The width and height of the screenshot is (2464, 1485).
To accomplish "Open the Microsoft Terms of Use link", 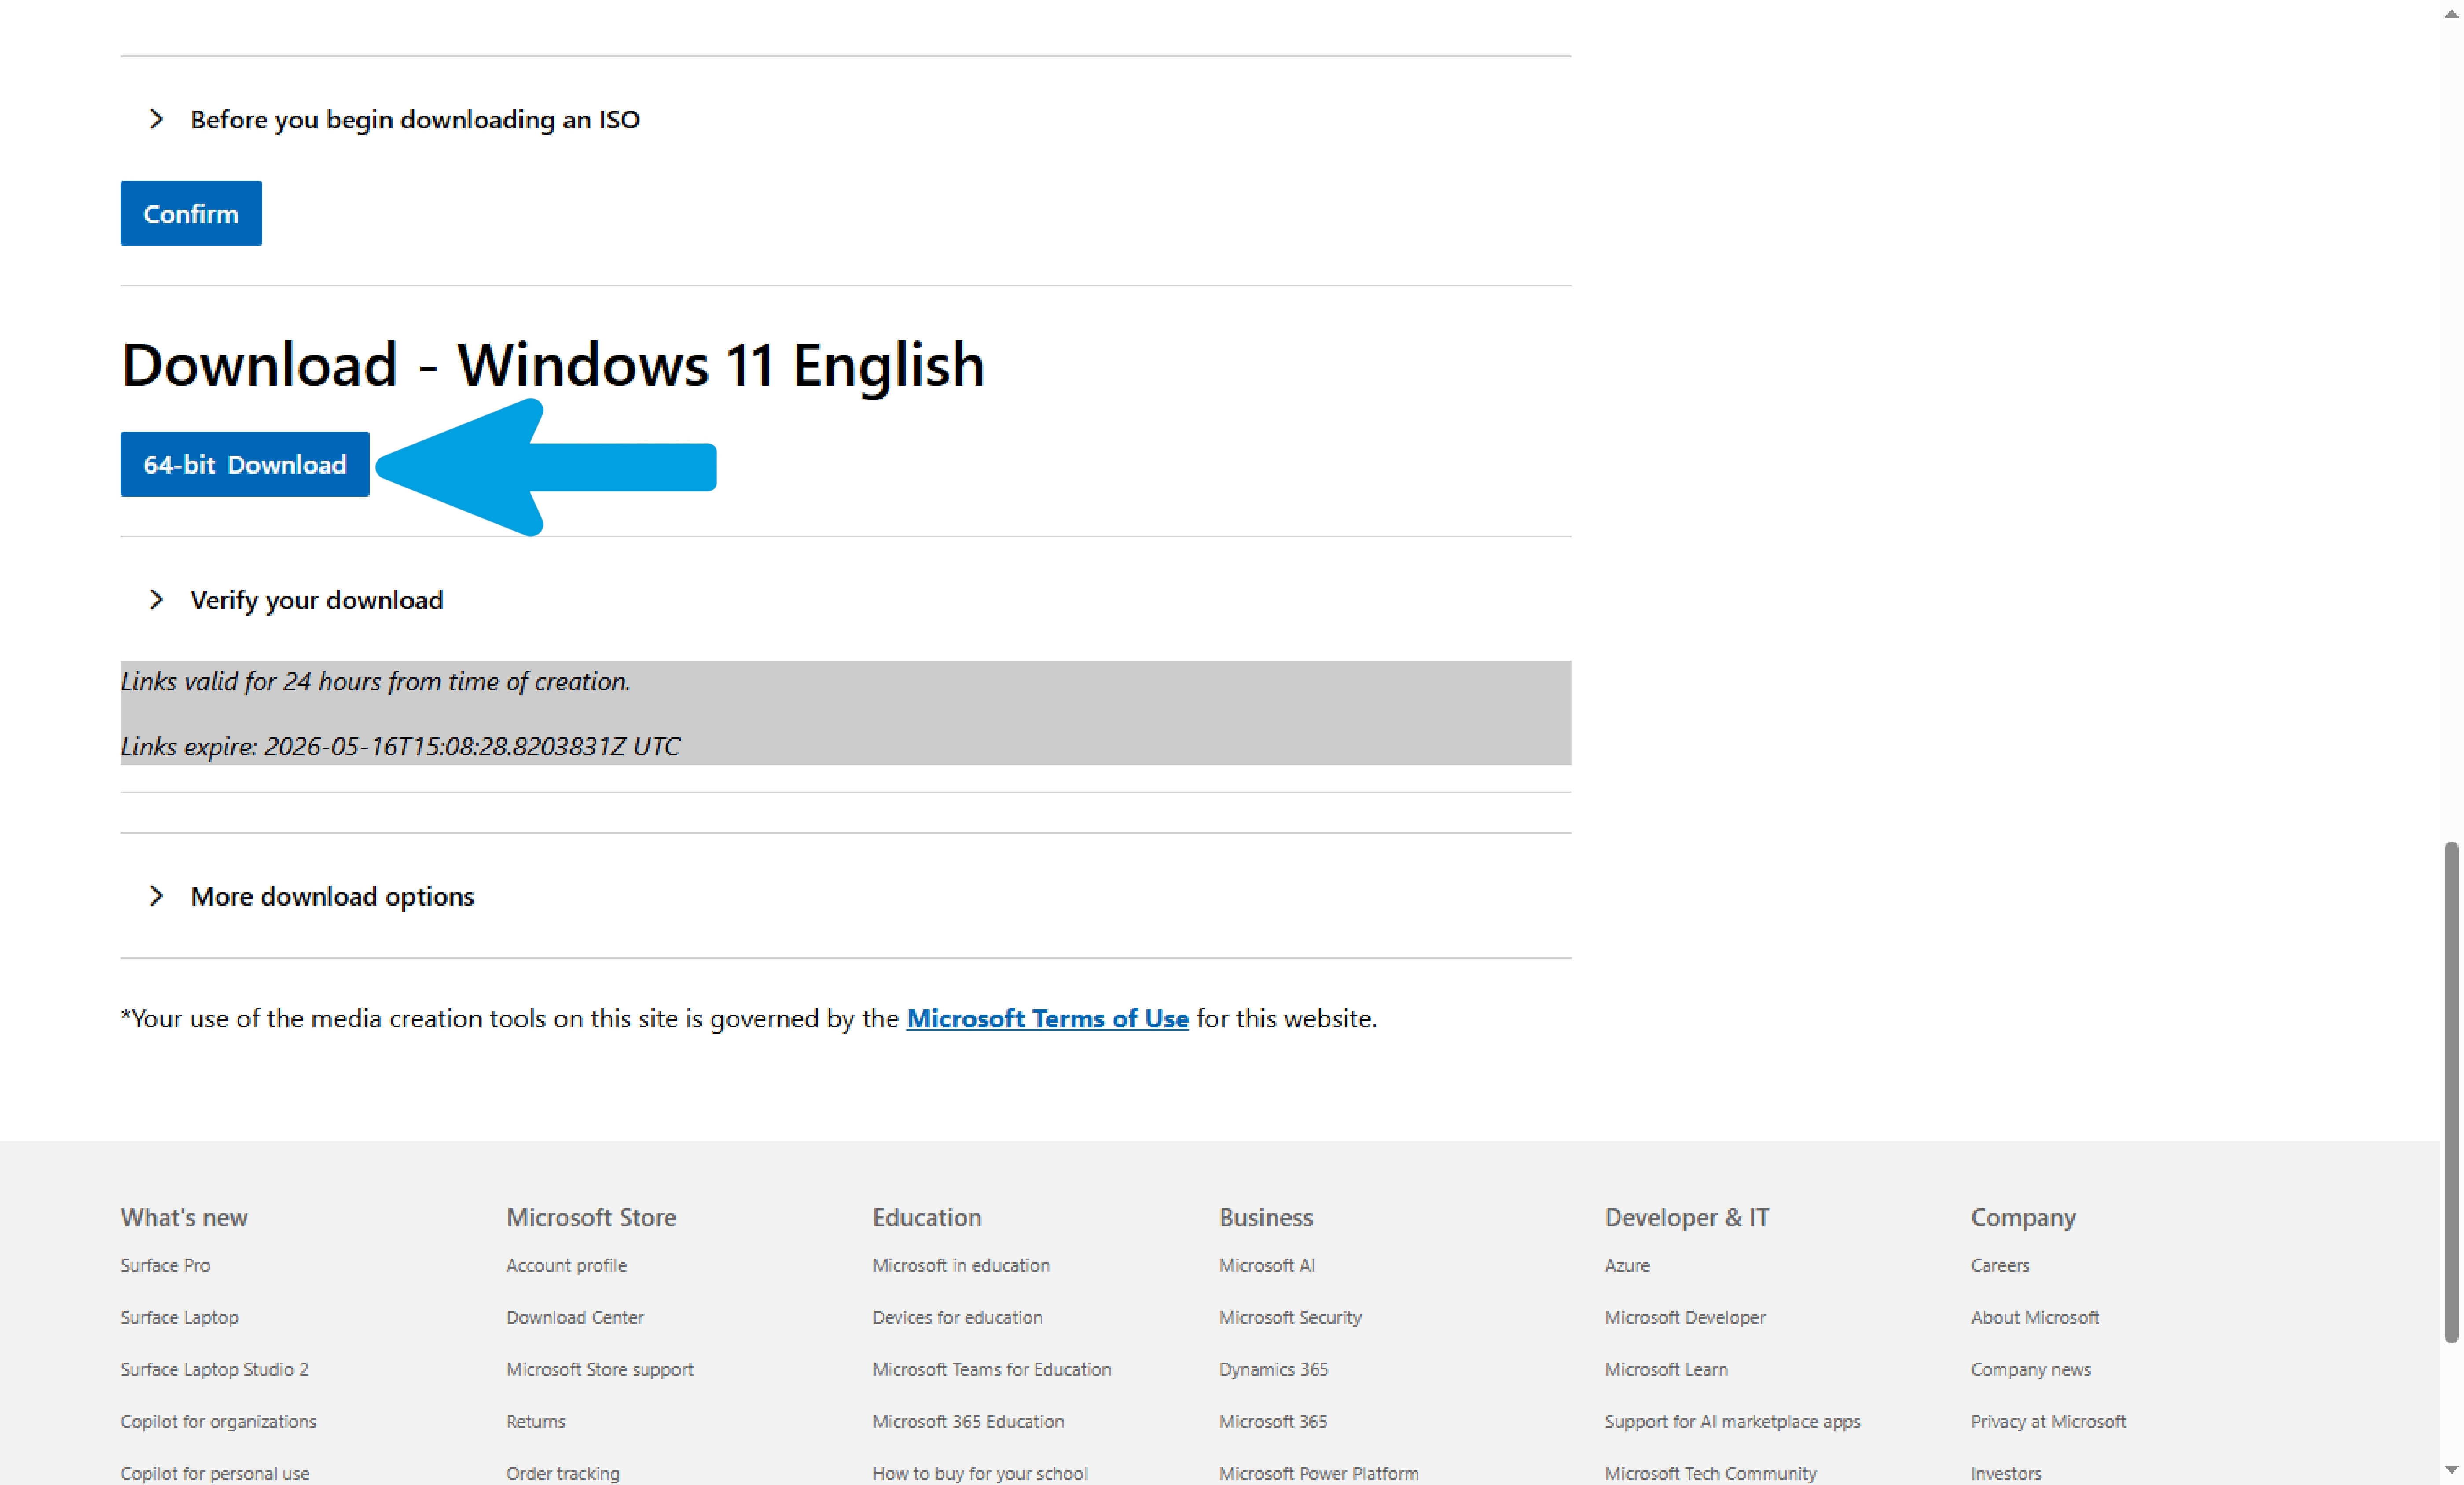I will 1047,1018.
